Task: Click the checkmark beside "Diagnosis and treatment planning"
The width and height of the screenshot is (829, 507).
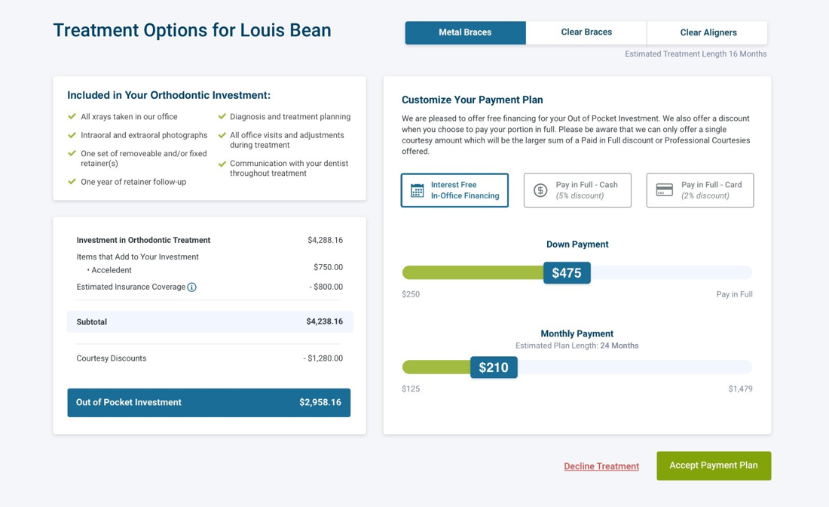Action: [x=222, y=116]
